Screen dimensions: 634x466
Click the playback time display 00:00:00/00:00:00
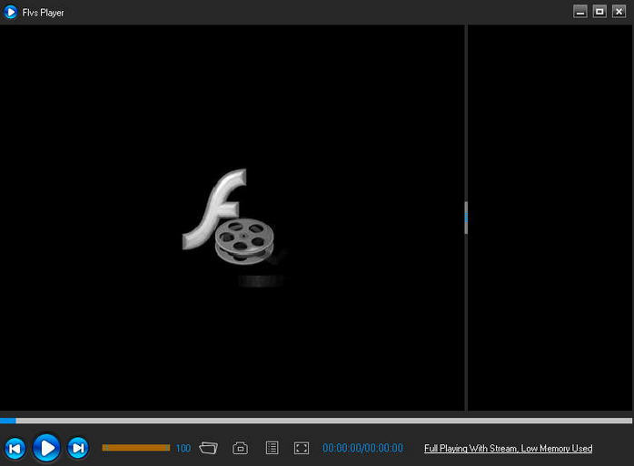pos(362,449)
